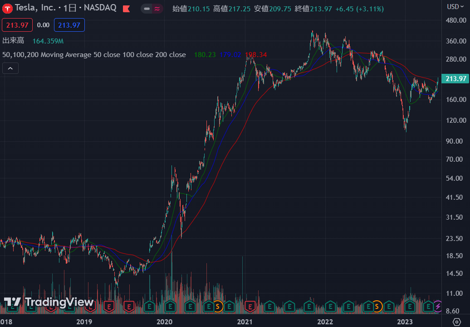
Task: Click the 360.00 price scale label
Action: [x=456, y=41]
